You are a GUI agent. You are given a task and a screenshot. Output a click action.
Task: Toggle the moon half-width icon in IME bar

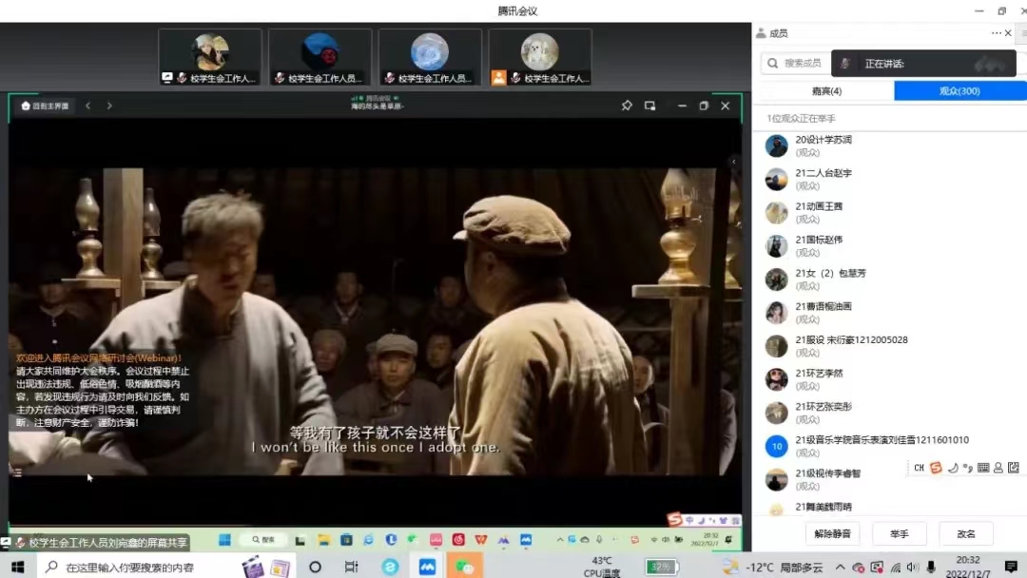coord(953,468)
